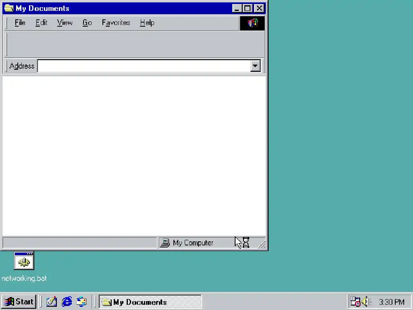Click the networking.bat file label
The height and width of the screenshot is (310, 413).
24,279
